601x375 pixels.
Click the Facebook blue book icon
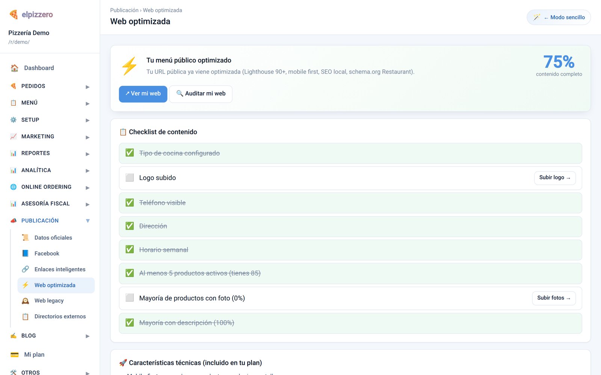click(x=26, y=253)
